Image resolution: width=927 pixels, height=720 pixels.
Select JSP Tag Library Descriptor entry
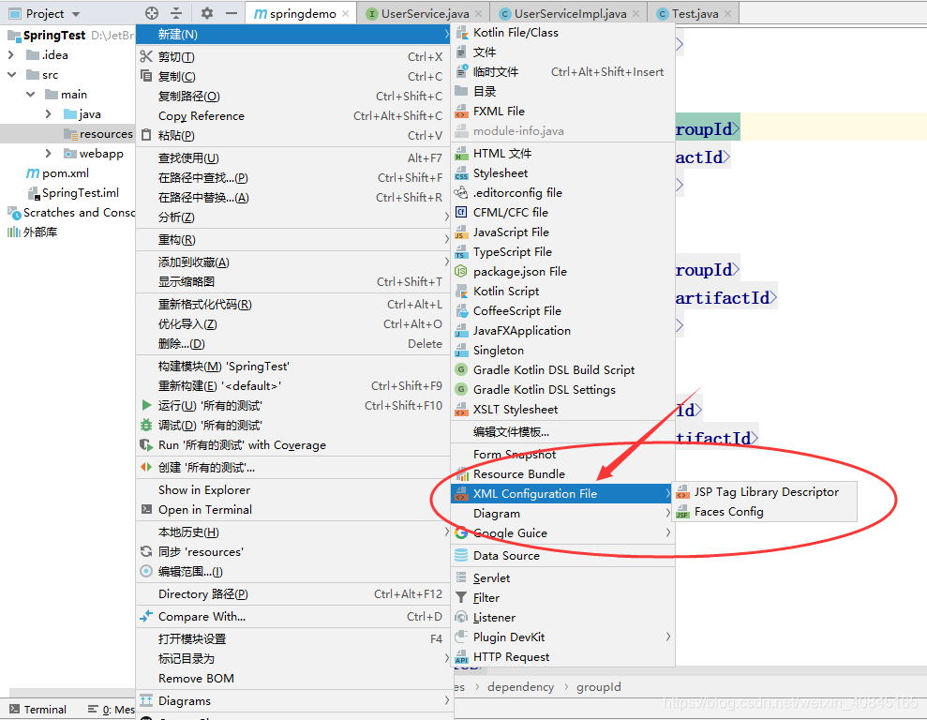click(766, 492)
